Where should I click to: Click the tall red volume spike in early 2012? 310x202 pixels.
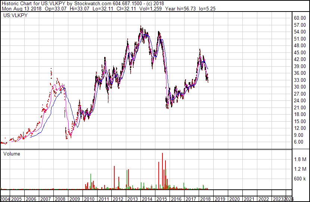114,177
